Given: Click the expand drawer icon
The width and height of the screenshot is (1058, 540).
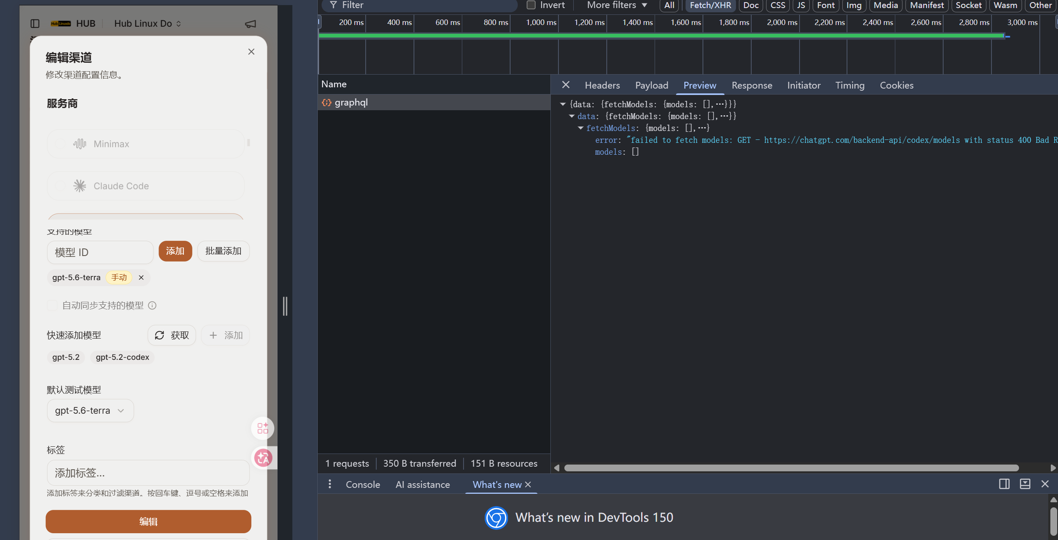Looking at the screenshot, I should point(1025,484).
